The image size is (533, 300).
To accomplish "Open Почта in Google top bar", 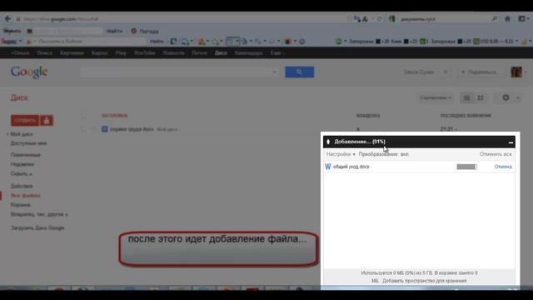I will coord(199,53).
